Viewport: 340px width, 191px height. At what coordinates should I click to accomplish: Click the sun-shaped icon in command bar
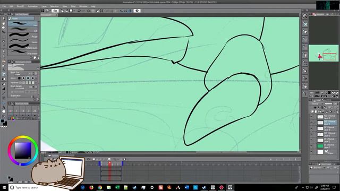[x=89, y=11]
